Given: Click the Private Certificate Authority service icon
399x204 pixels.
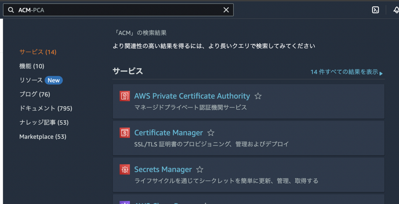Looking at the screenshot, I should (125, 96).
